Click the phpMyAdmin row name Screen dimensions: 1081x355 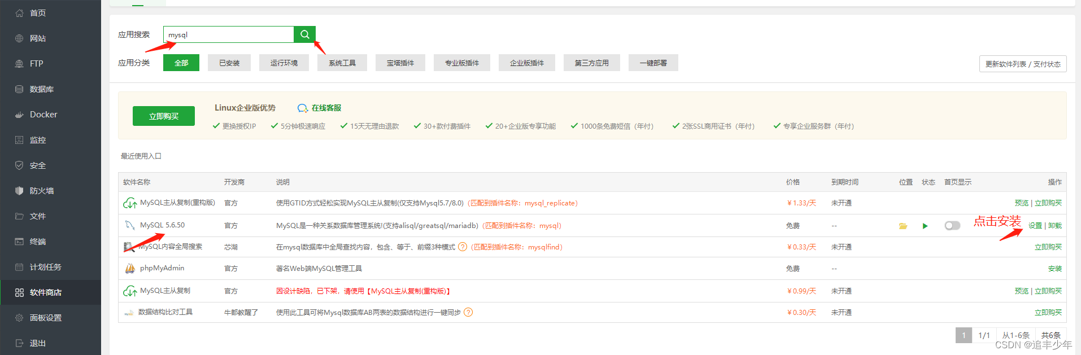coord(162,268)
